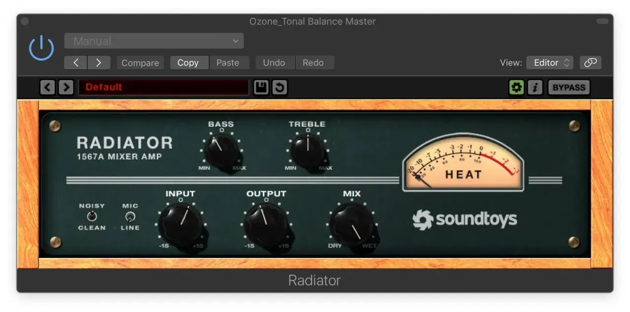
Task: Click the OUTPUT knob
Action: (266, 224)
